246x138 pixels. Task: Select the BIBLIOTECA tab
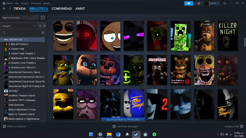pyautogui.click(x=39, y=9)
